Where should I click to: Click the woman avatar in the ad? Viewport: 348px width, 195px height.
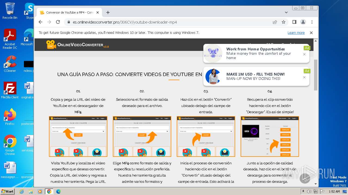click(213, 76)
